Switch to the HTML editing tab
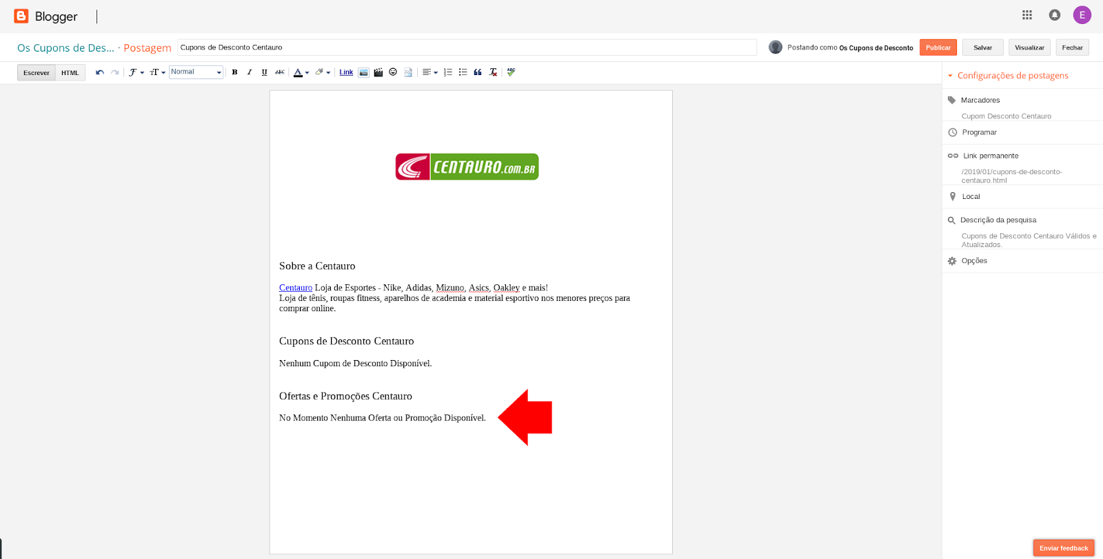The width and height of the screenshot is (1103, 559). [x=70, y=72]
